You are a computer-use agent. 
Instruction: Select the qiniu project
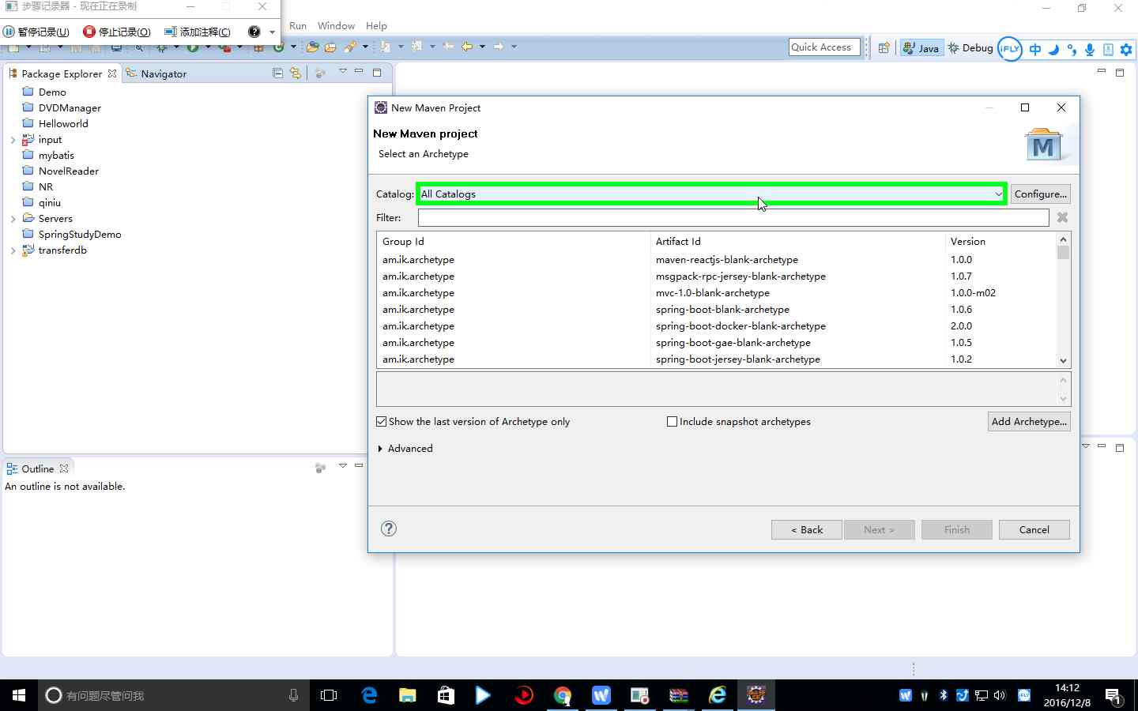tap(42, 202)
